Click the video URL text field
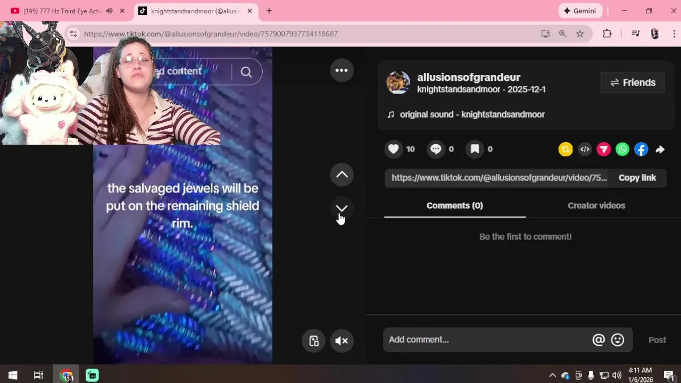Screen dimensions: 681x383 coord(499,178)
